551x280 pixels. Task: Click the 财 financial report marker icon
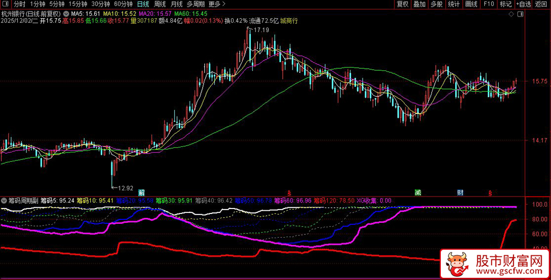point(460,193)
